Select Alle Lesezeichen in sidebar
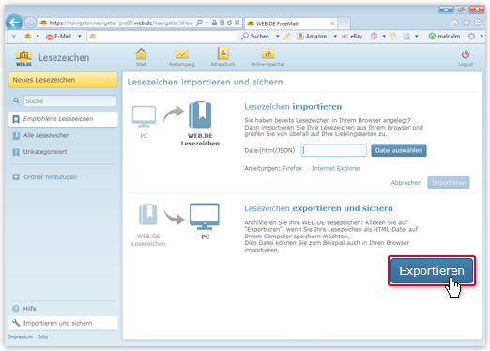The height and width of the screenshot is (351, 490). (x=46, y=135)
